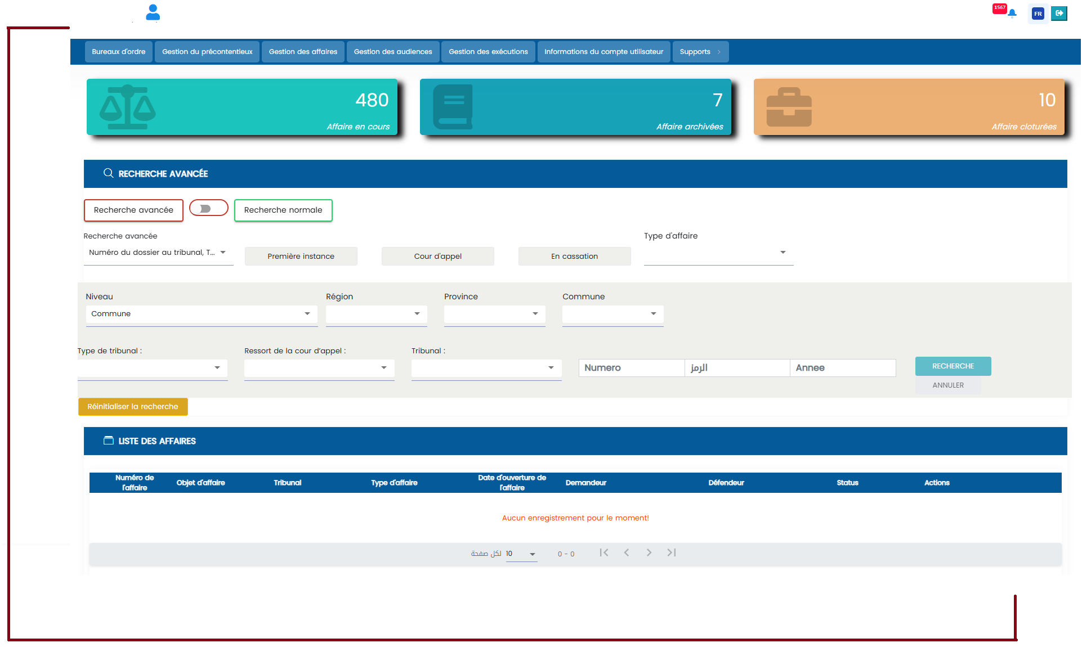Select Première instance button
1091x647 pixels.
[301, 256]
